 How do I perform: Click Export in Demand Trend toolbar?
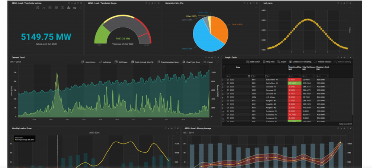click(x=208, y=62)
